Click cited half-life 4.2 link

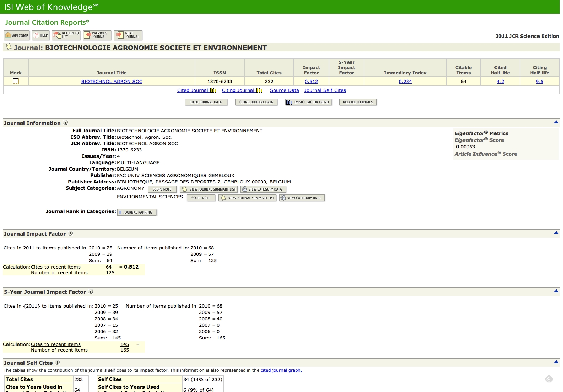[500, 82]
